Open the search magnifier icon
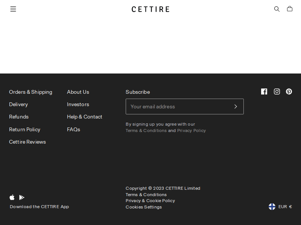The height and width of the screenshot is (225, 301). pos(277,9)
